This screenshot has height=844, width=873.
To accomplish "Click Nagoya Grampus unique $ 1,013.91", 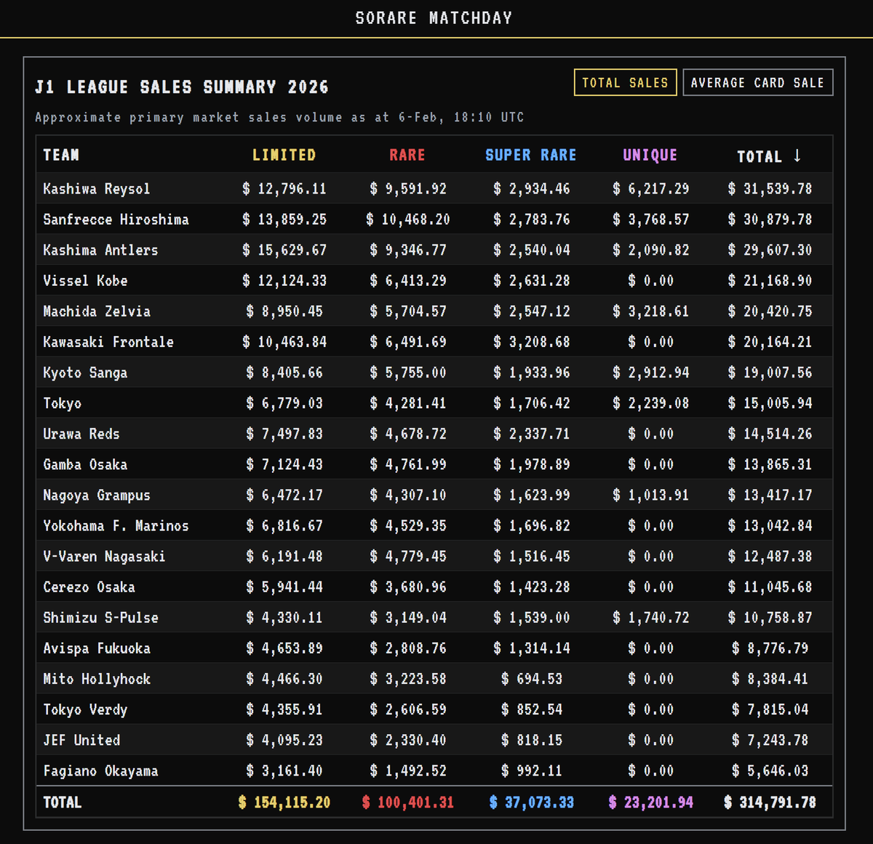I will [650, 495].
